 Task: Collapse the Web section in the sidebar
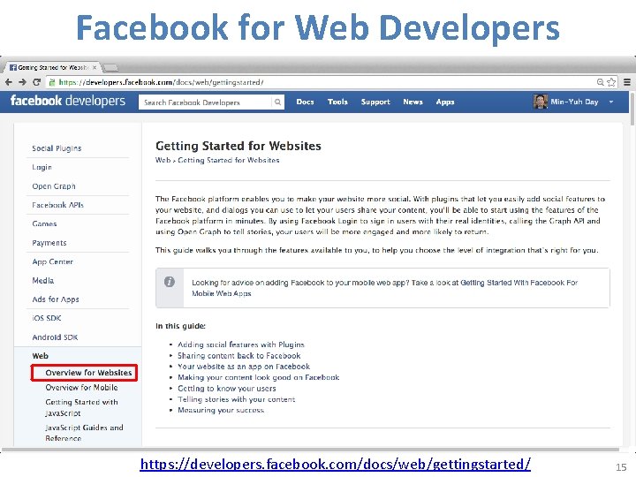click(40, 356)
